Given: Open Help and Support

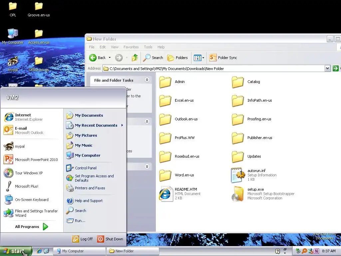Looking at the screenshot, I should [84, 200].
